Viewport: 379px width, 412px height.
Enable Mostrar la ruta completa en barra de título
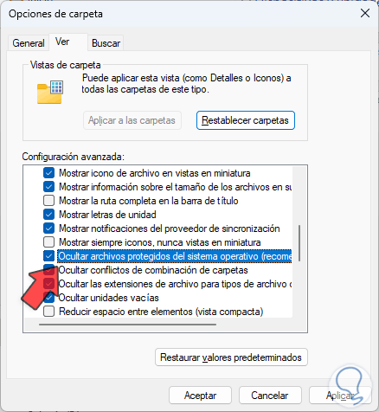click(49, 201)
